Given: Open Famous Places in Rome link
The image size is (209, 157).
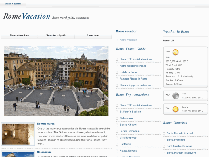Looking at the screenshot, I should point(133,79).
